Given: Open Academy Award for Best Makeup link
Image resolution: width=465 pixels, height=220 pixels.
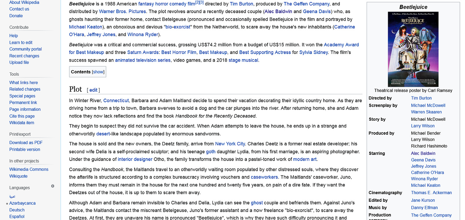Looking at the screenshot, I should 214,49.
